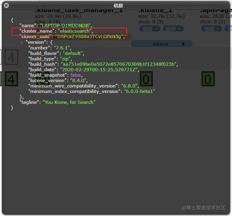Click the background text "size: 32.7ki (32.7ki)"
Viewport: 232px width, 217px height.
pos(161,16)
